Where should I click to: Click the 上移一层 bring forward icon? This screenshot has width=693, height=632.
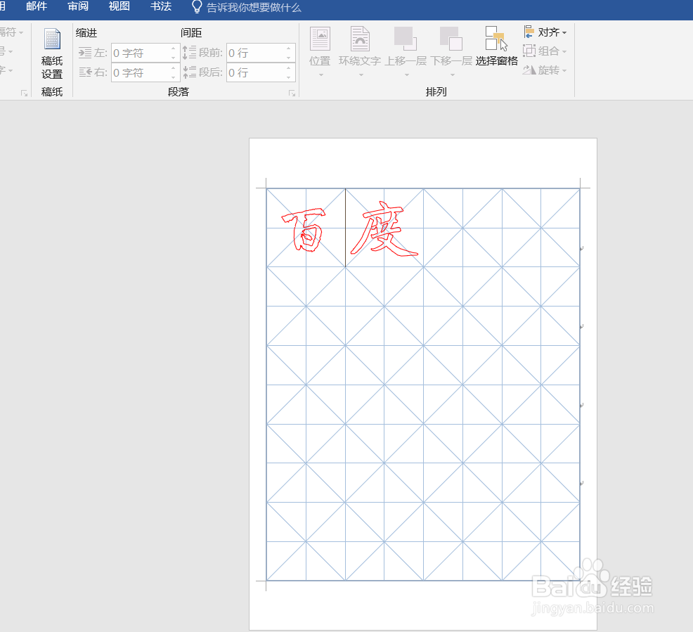pos(406,39)
